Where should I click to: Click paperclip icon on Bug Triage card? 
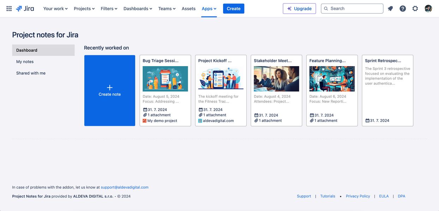click(145, 115)
